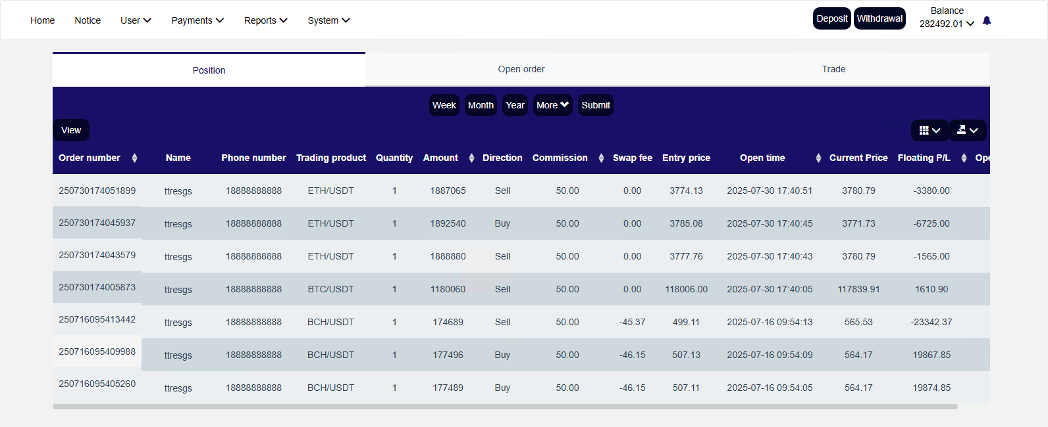
Task: Open the column grid selector
Action: [x=929, y=131]
